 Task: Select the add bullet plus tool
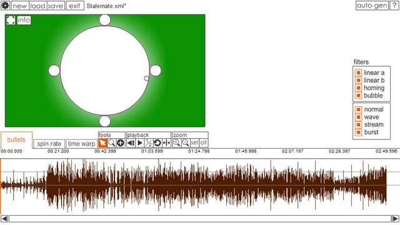tap(121, 143)
